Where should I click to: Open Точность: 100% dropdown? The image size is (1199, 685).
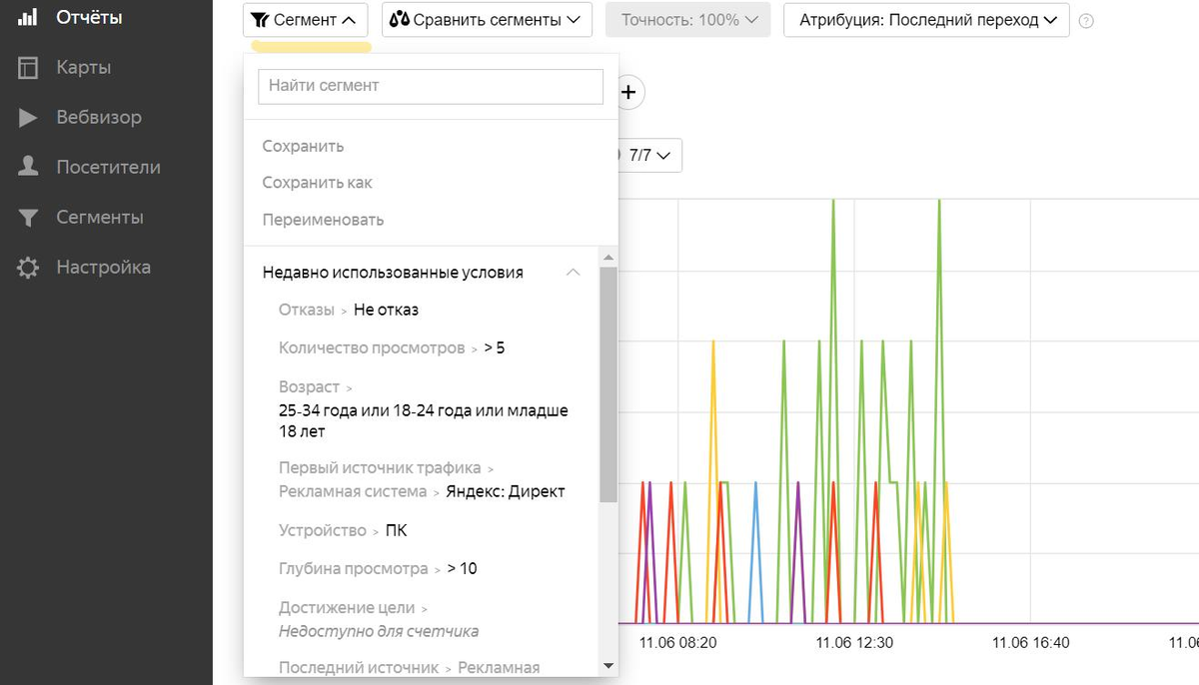(688, 20)
